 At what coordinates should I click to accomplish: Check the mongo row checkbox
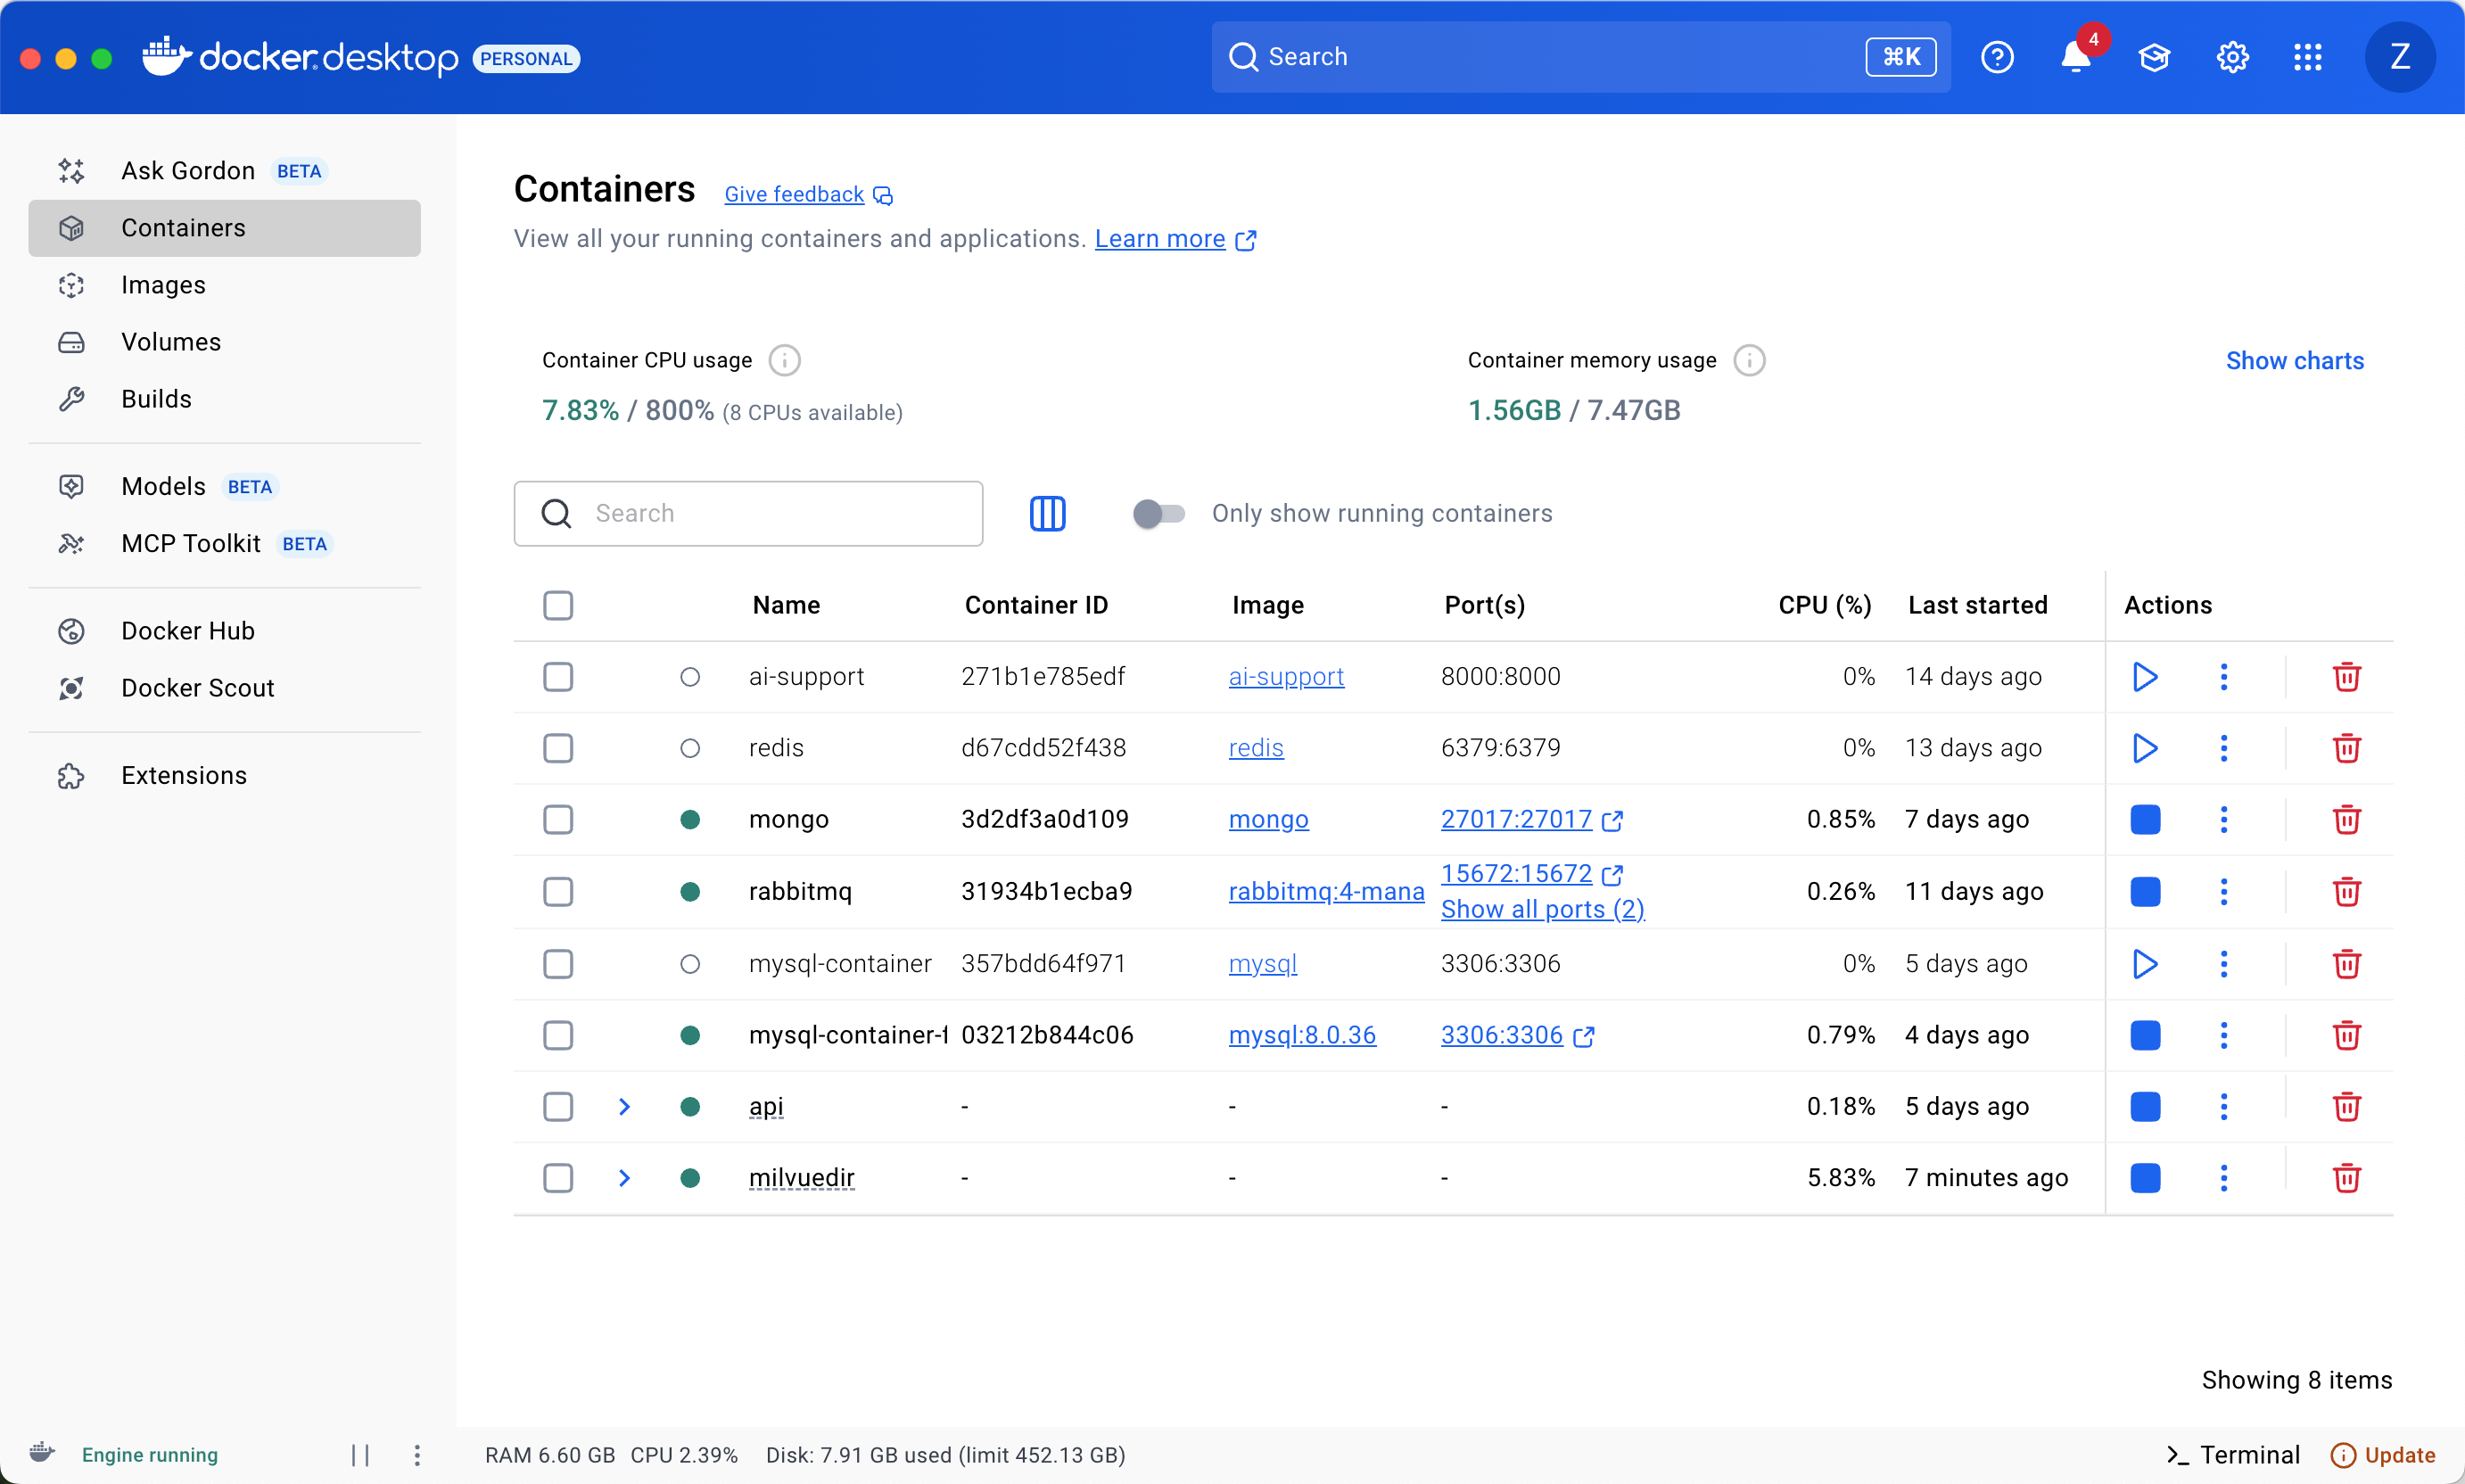[558, 820]
